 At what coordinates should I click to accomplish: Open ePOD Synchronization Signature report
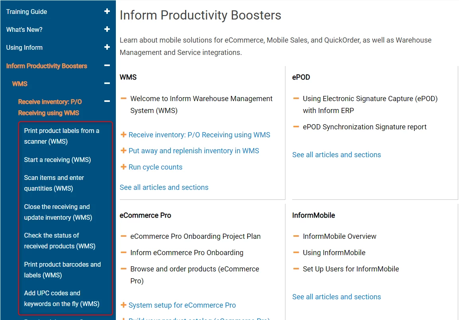tap(364, 127)
